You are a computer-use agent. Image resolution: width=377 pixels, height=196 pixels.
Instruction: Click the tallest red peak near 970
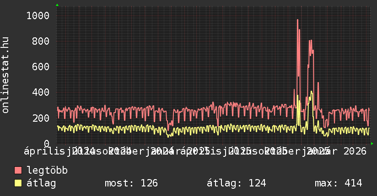(x=297, y=20)
